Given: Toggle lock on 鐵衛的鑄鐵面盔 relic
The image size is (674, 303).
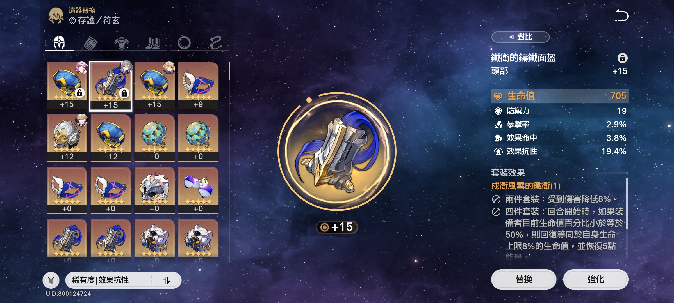Looking at the screenshot, I should 622,58.
